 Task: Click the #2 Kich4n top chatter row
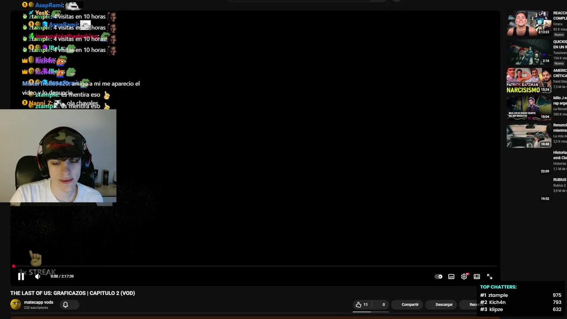coord(520,302)
